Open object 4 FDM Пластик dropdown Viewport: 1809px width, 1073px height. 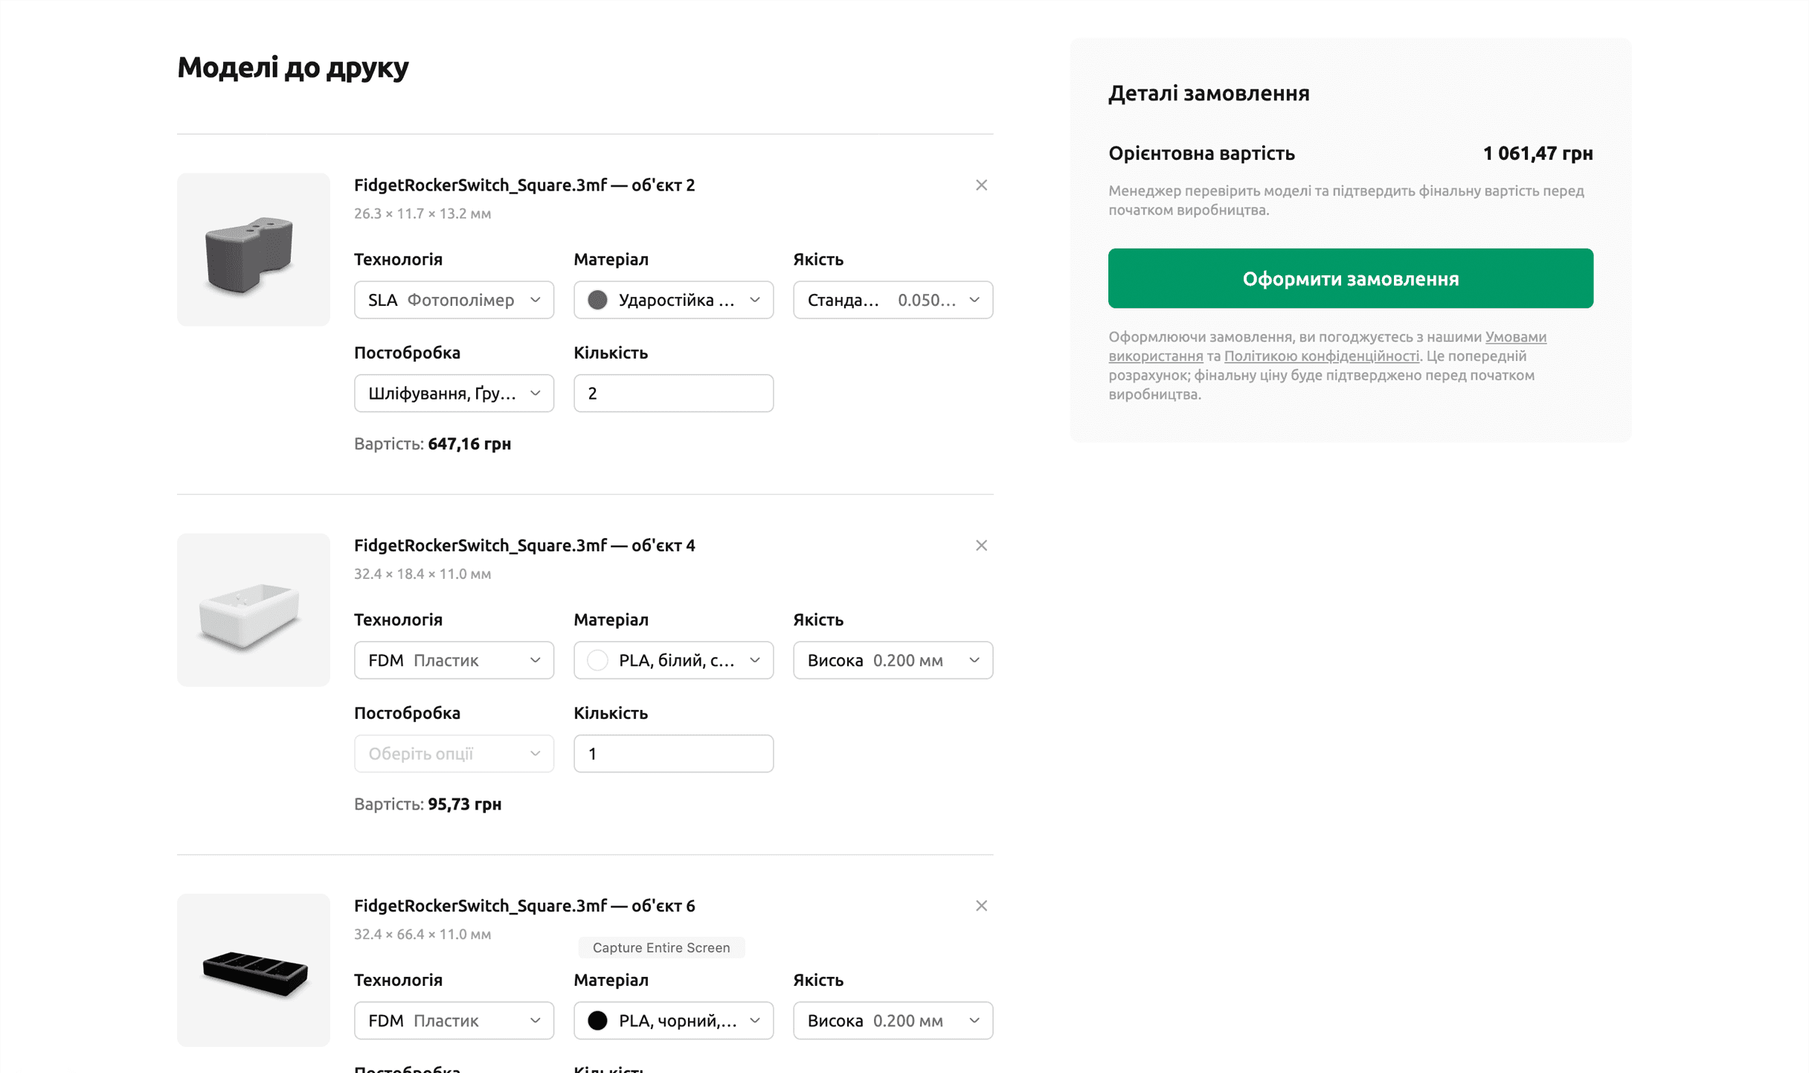pos(454,660)
